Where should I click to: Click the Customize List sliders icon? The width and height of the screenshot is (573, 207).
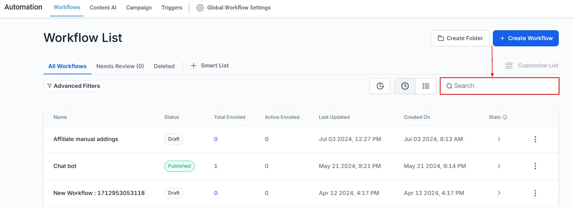click(509, 66)
